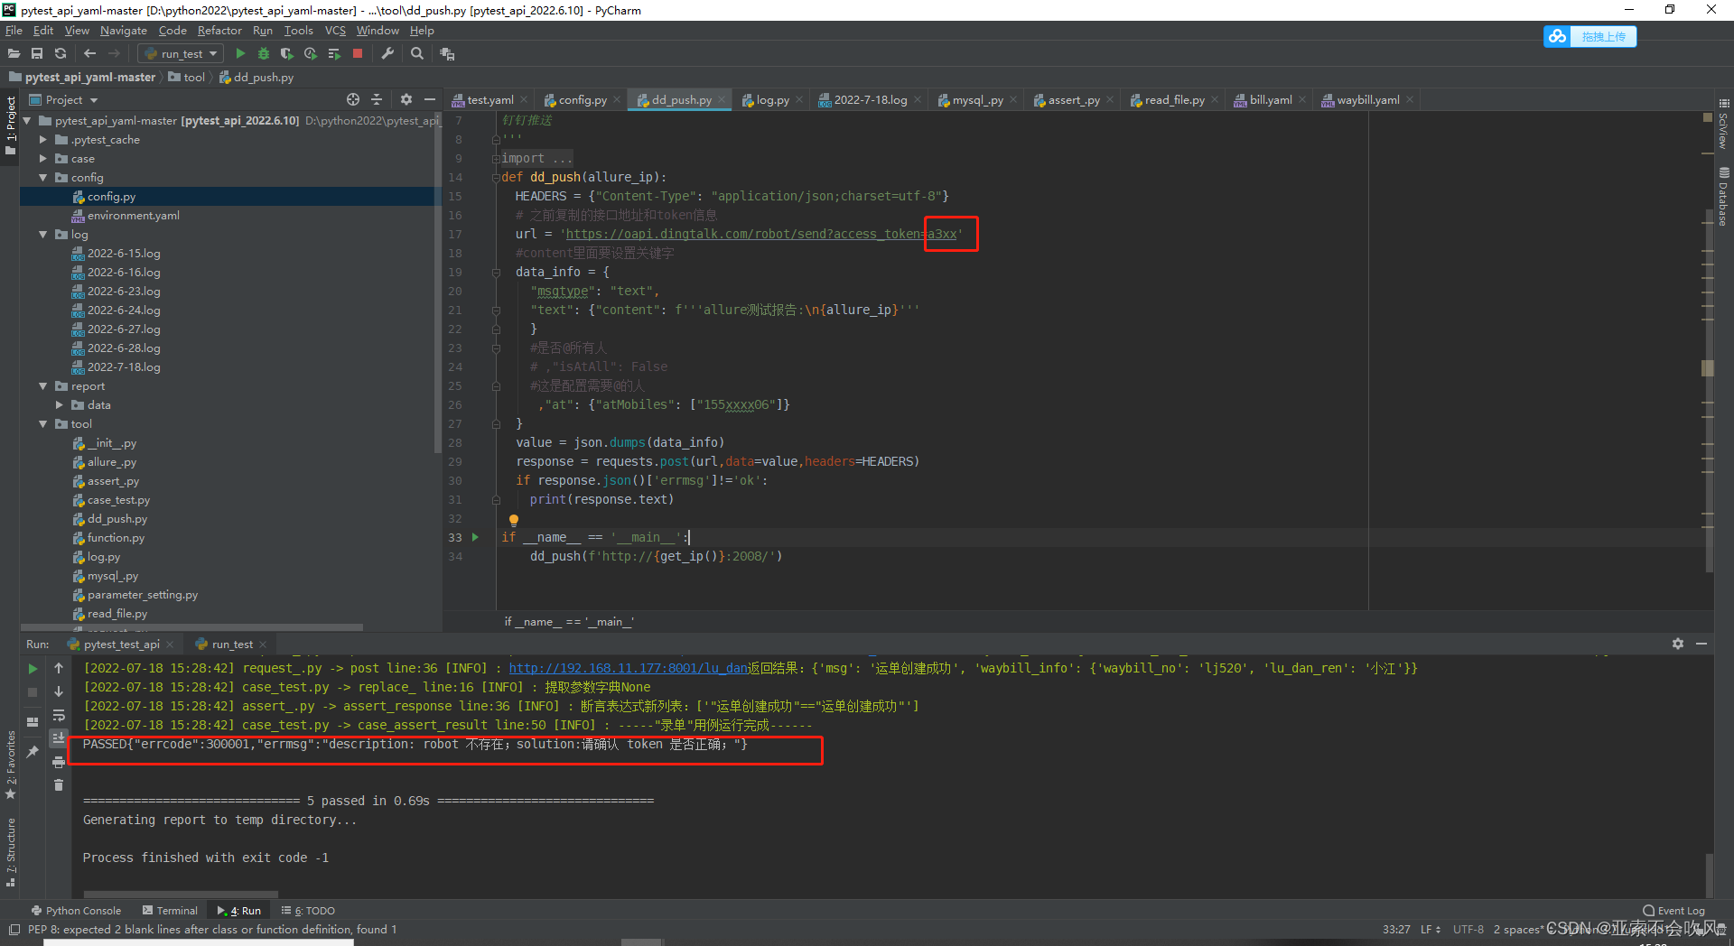Toggle the Favorites side panel
This screenshot has width=1734, height=946.
click(10, 765)
